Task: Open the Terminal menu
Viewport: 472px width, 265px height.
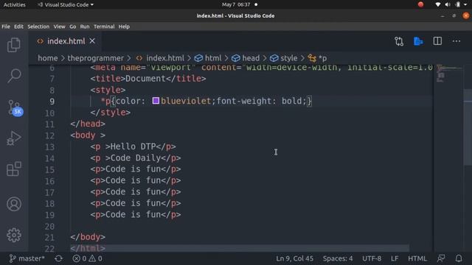Action: pyautogui.click(x=104, y=26)
